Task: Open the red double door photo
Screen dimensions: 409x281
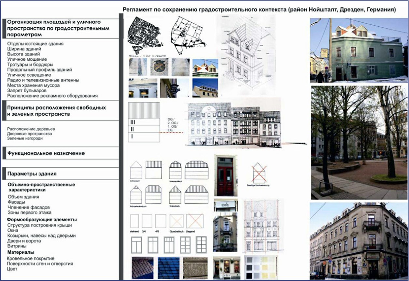Action: pyautogui.click(x=225, y=175)
